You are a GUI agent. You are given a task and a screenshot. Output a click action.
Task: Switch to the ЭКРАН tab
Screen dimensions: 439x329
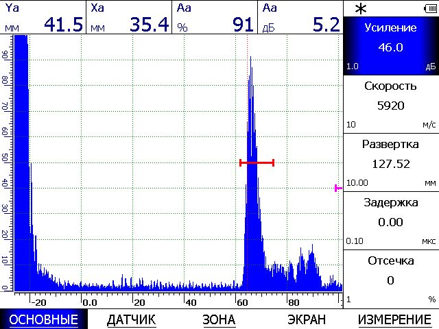coord(306,319)
